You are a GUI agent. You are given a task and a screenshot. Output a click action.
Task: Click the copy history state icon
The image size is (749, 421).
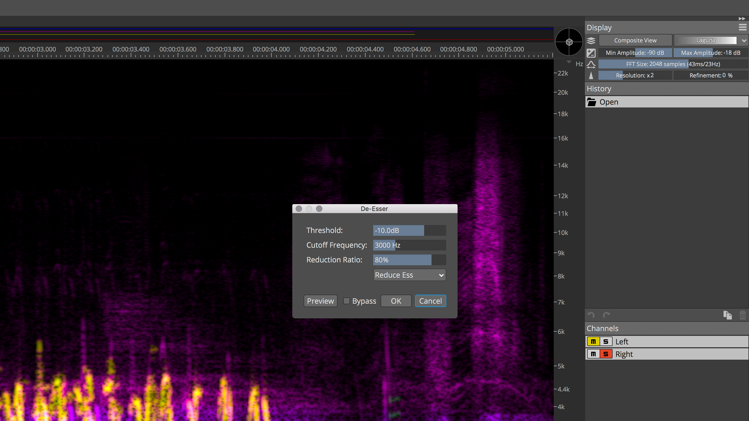point(727,315)
